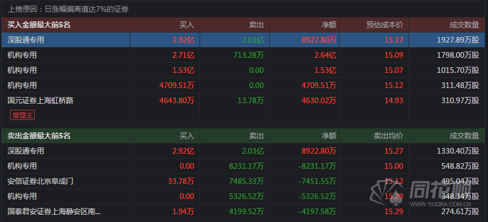Open 安信证券北京阜成门 broker entry
Viewport: 488px width, 222px height.
(40, 181)
